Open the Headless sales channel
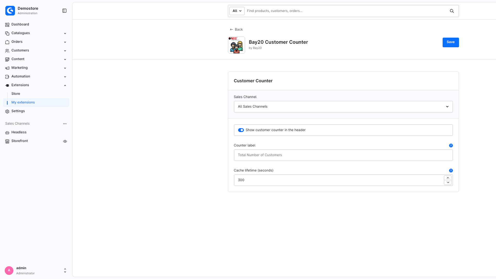Viewport: 496px width, 279px height. tap(19, 132)
